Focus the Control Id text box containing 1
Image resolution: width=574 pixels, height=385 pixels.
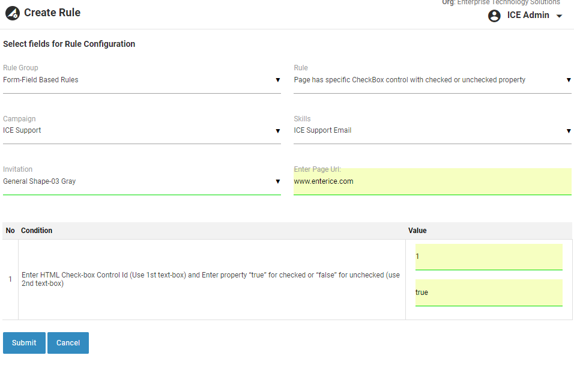(489, 257)
